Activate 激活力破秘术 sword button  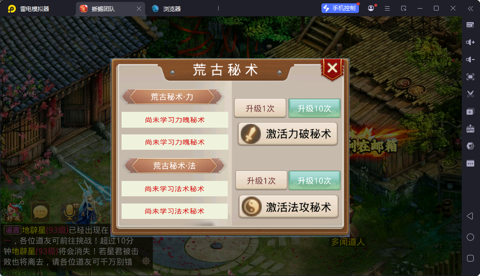288,134
